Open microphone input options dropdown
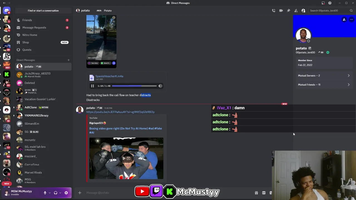Viewport: 356px width, 200px height. coord(50,193)
